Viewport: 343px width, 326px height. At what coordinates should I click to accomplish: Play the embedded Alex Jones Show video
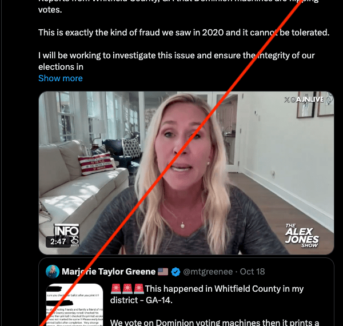(x=186, y=173)
